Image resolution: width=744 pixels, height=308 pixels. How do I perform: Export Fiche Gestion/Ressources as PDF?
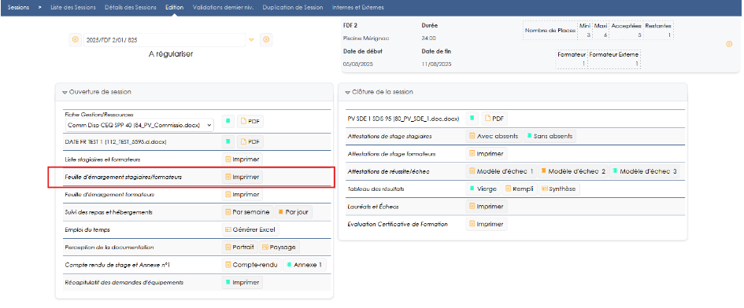(x=250, y=121)
